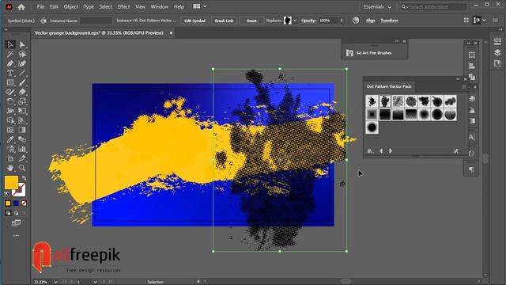Enable Draw Behind mode
506x285 pixels.
(16, 213)
